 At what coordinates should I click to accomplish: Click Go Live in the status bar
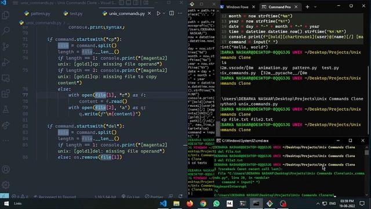(x=130, y=197)
